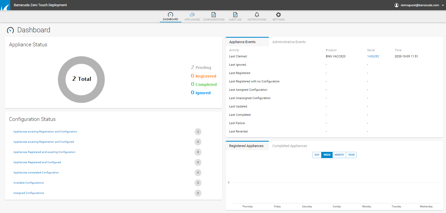Open Appliances awaiting Registration and Configuration
This screenshot has width=446, height=213.
(45, 132)
